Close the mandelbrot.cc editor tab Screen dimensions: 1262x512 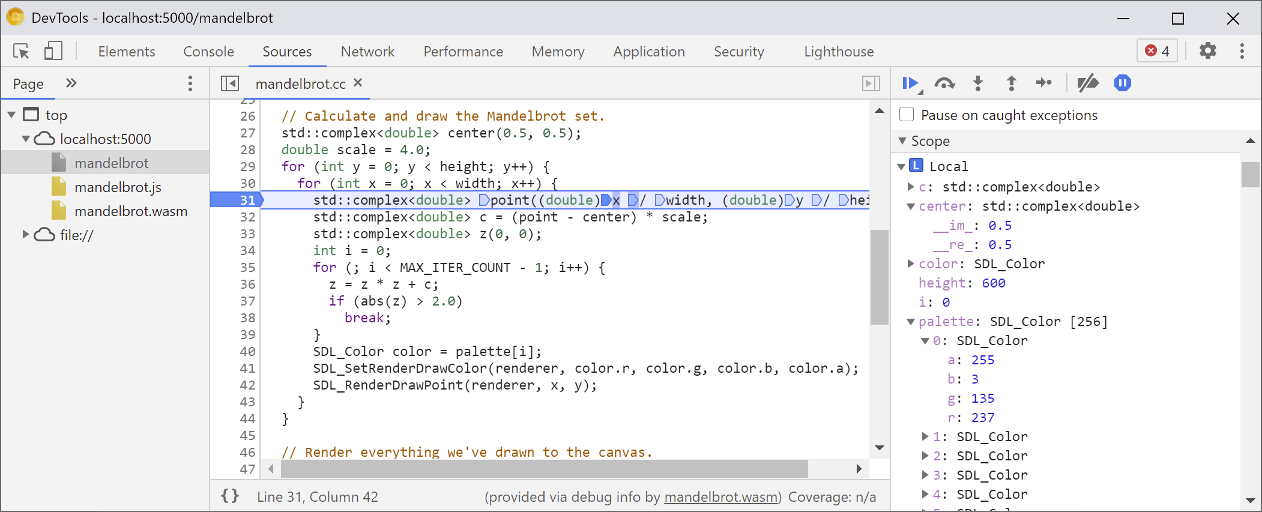[x=358, y=83]
